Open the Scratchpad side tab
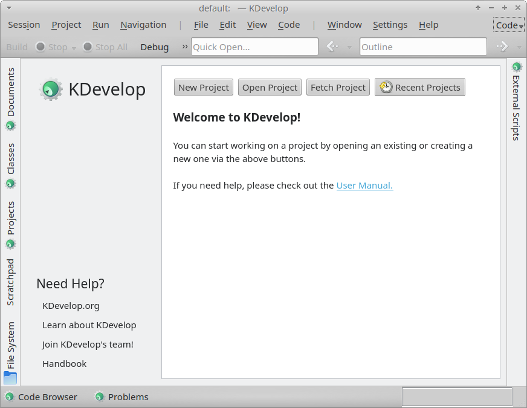This screenshot has height=408, width=527. (10, 282)
